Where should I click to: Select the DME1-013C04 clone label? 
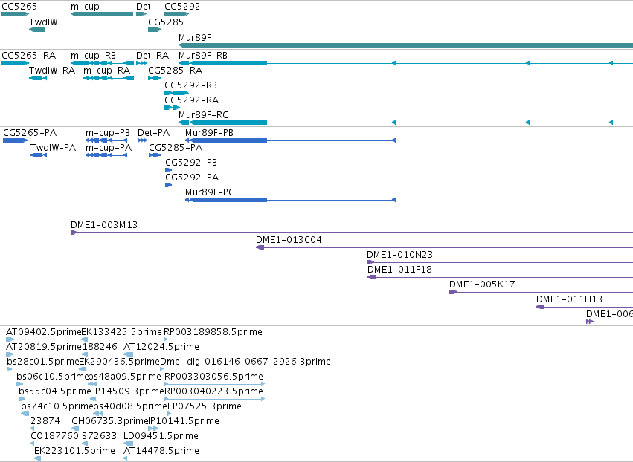289,240
